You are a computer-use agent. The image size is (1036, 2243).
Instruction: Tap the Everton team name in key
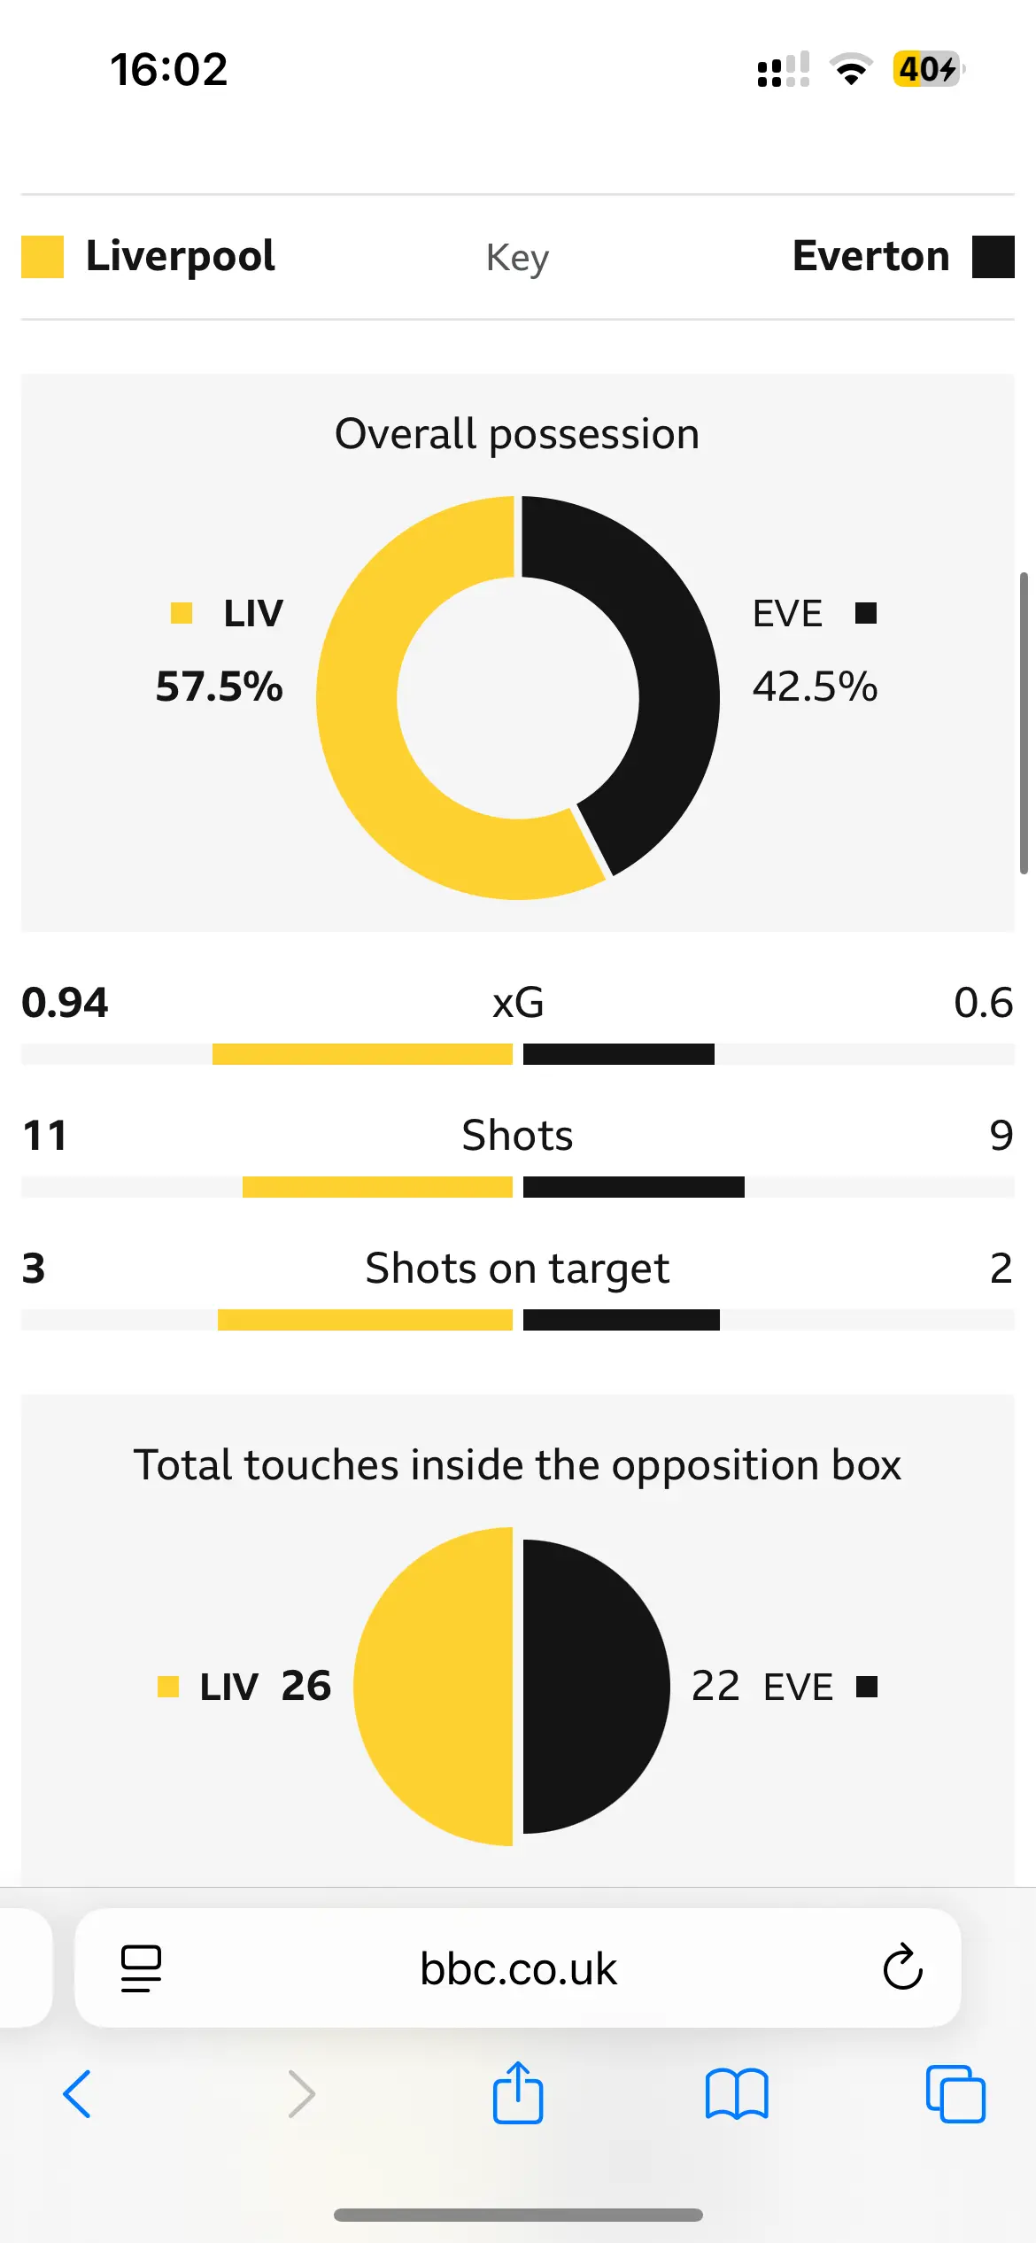click(x=870, y=257)
